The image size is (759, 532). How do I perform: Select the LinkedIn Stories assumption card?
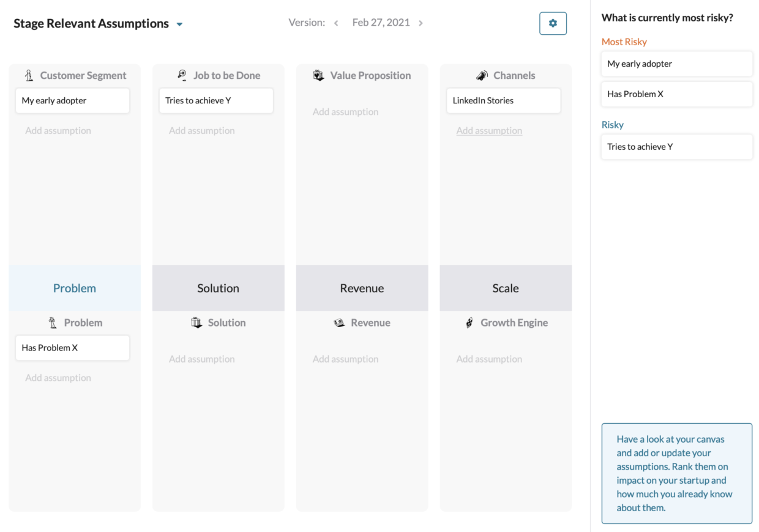coord(503,100)
